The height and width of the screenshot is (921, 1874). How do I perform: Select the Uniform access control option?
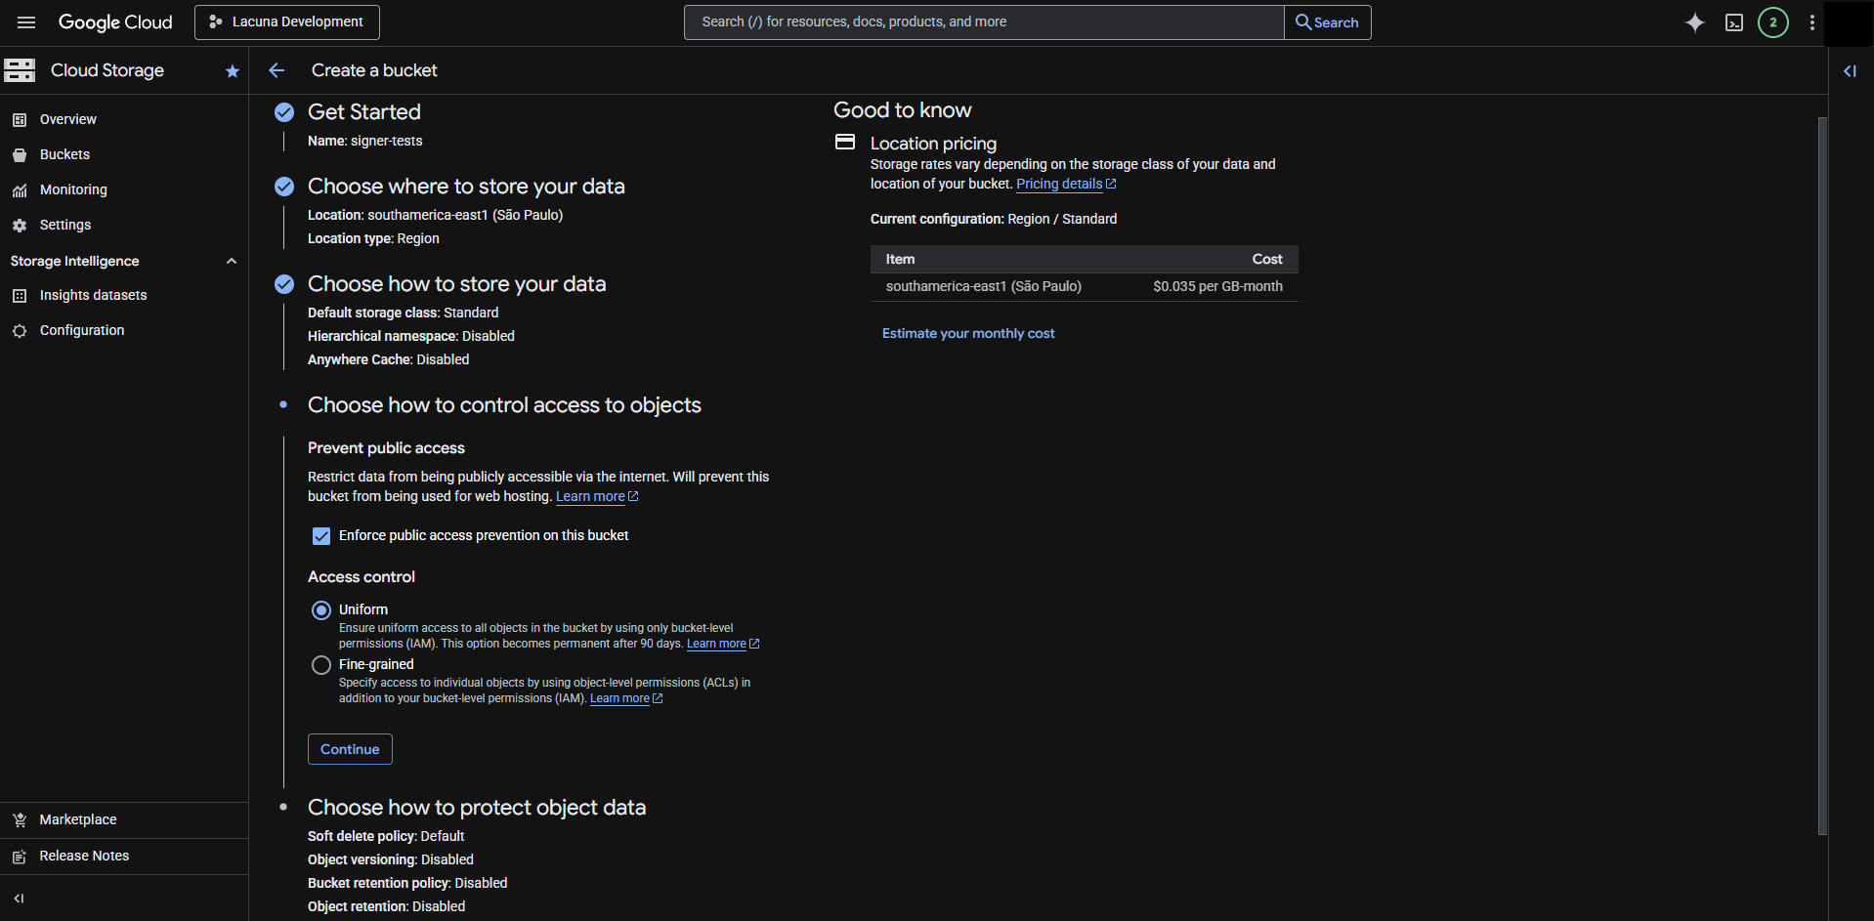tap(321, 610)
